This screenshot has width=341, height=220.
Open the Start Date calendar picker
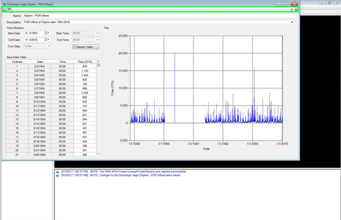(47, 33)
